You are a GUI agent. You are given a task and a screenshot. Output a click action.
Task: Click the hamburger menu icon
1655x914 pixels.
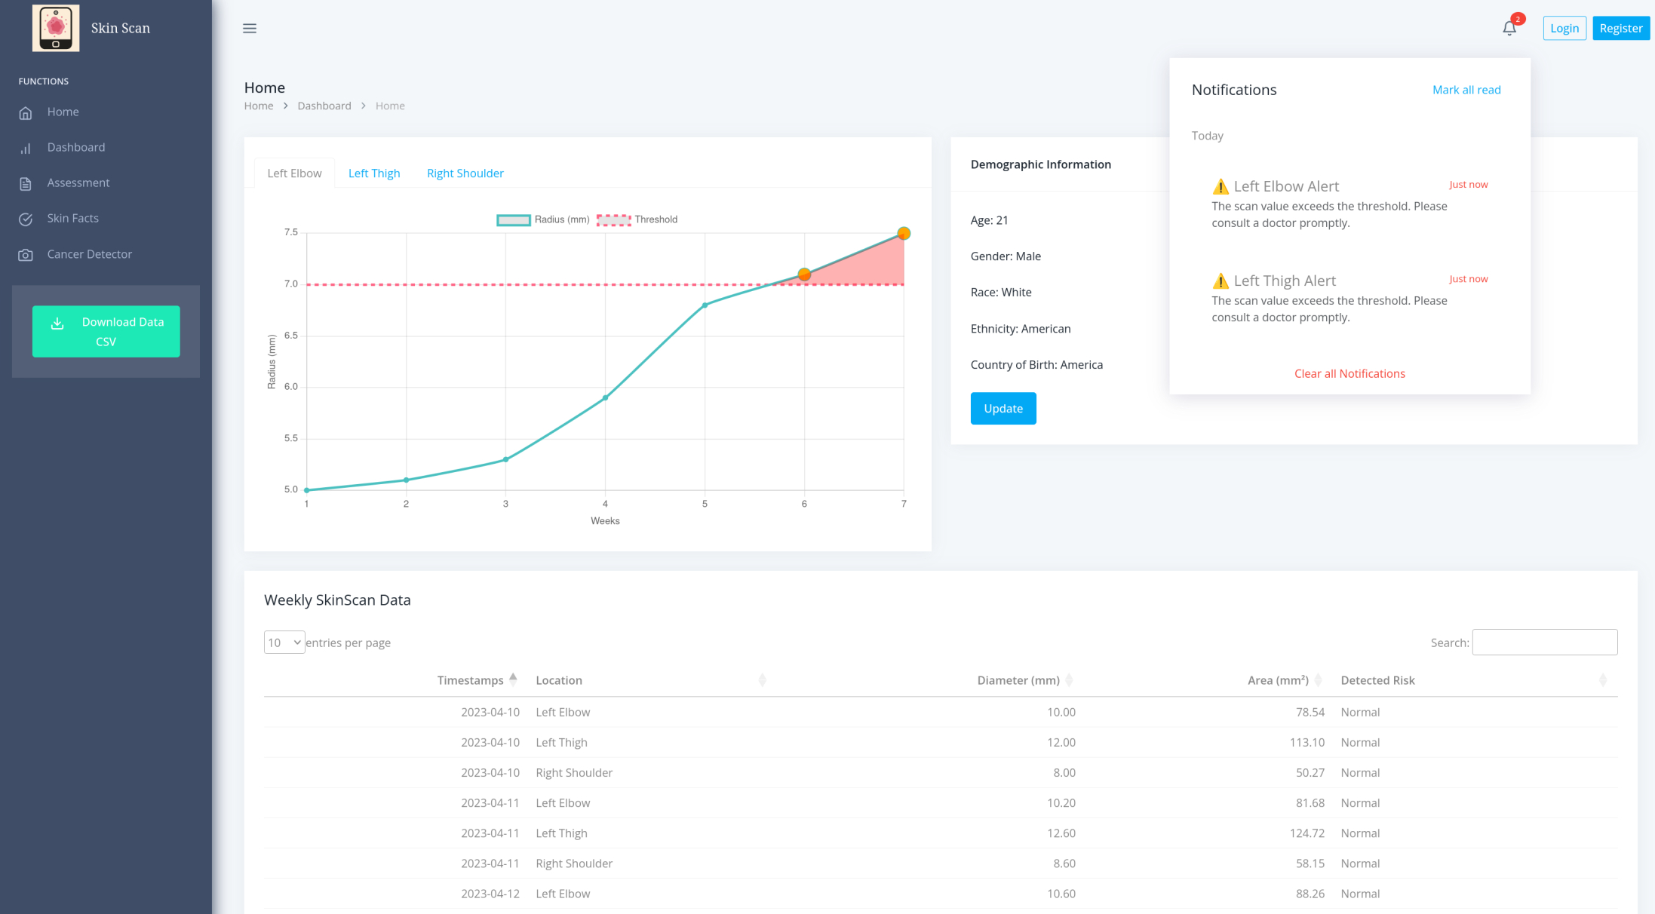tap(250, 29)
